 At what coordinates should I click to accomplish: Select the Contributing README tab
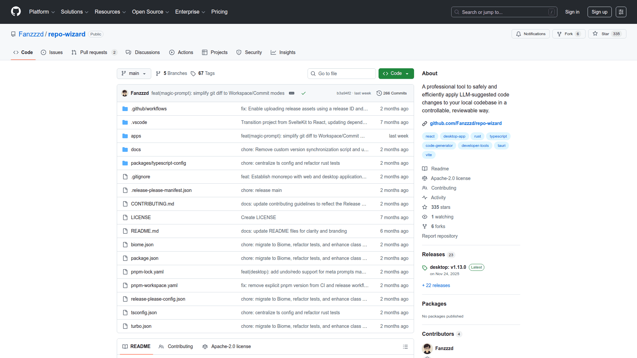[176, 346]
